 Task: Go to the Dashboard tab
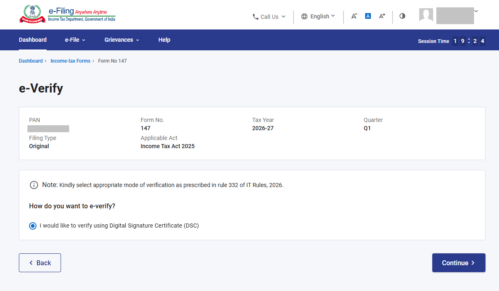[33, 40]
